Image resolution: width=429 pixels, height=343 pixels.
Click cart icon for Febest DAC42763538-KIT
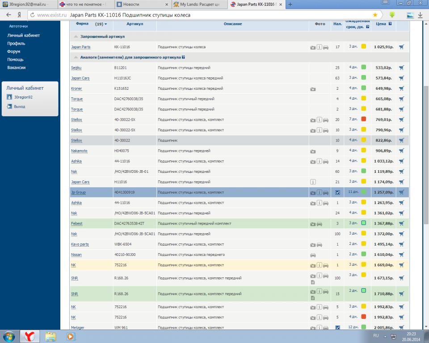(x=401, y=224)
